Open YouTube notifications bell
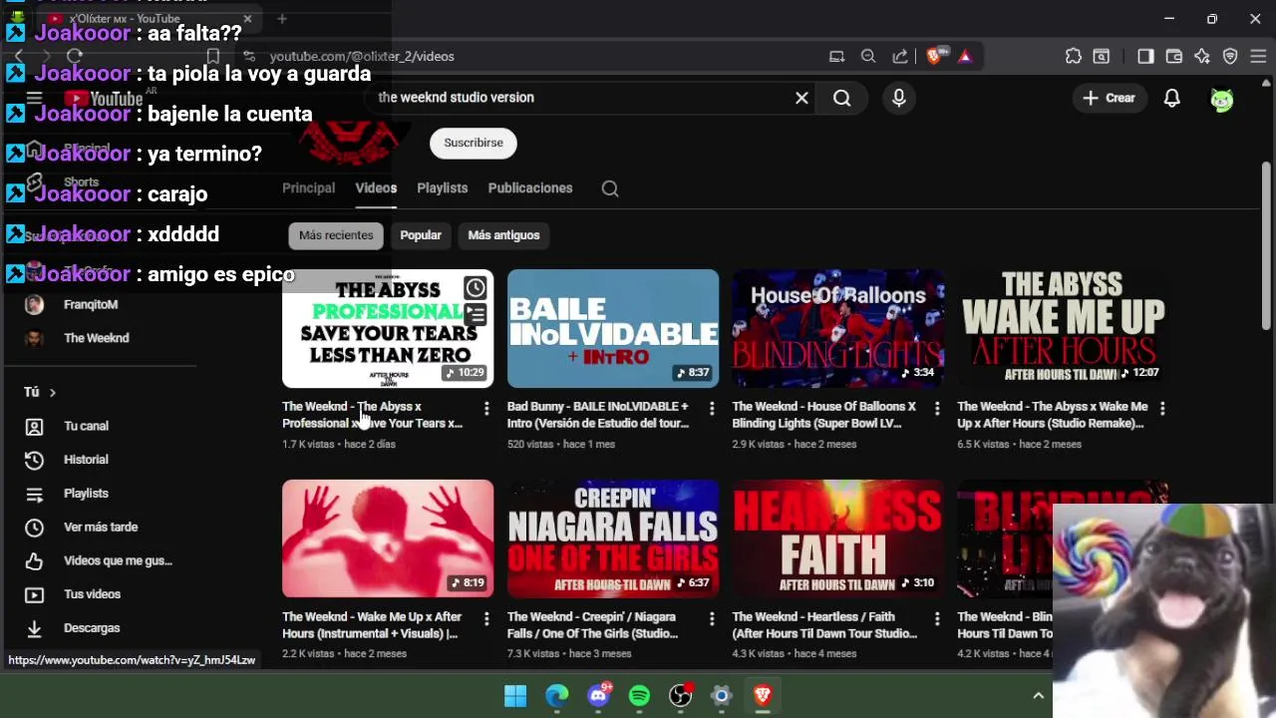1276x718 pixels. pos(1172,98)
